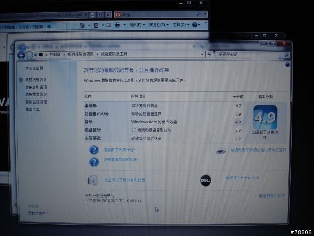Click the 基本分數 column header
Screen dimensions: 314x236
point(265,97)
